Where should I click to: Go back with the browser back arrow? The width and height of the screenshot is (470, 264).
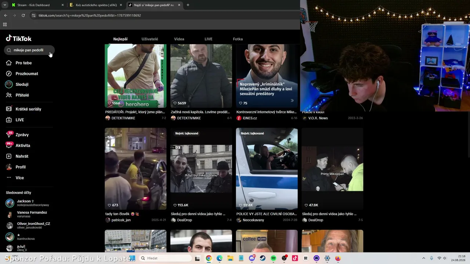pos(6,15)
